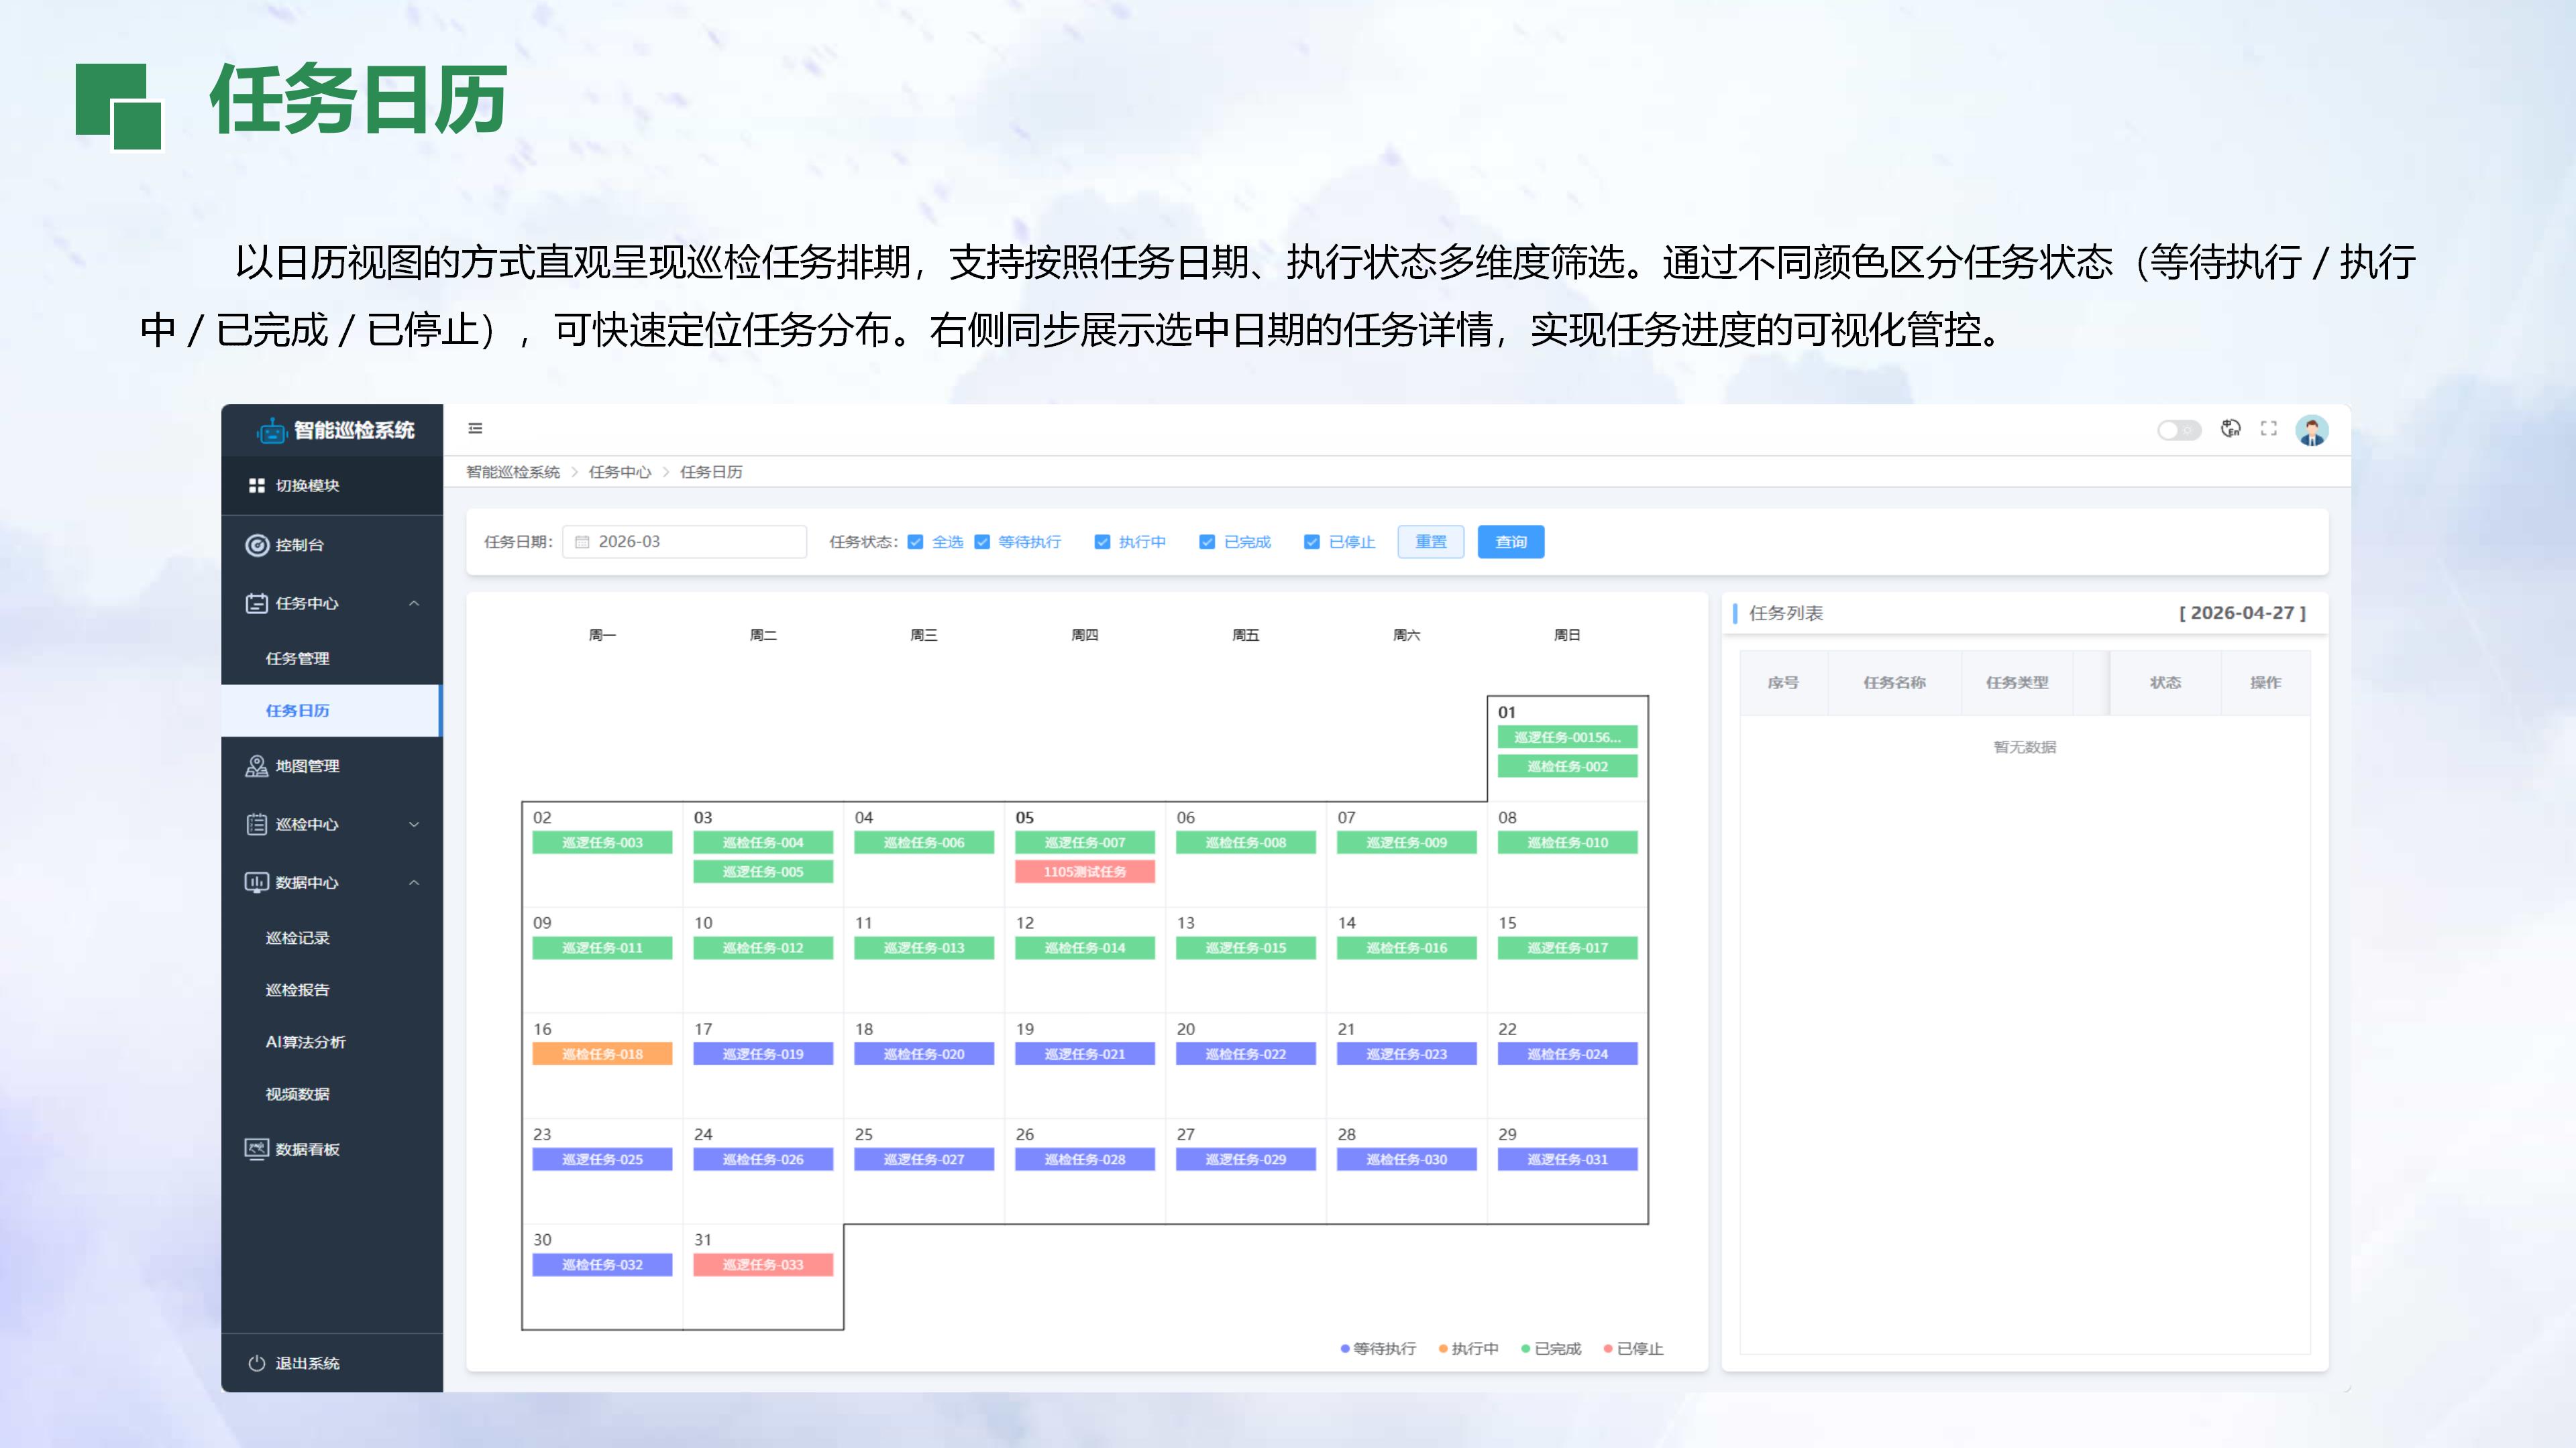Uncheck the 全选 checkbox

pyautogui.click(x=915, y=542)
